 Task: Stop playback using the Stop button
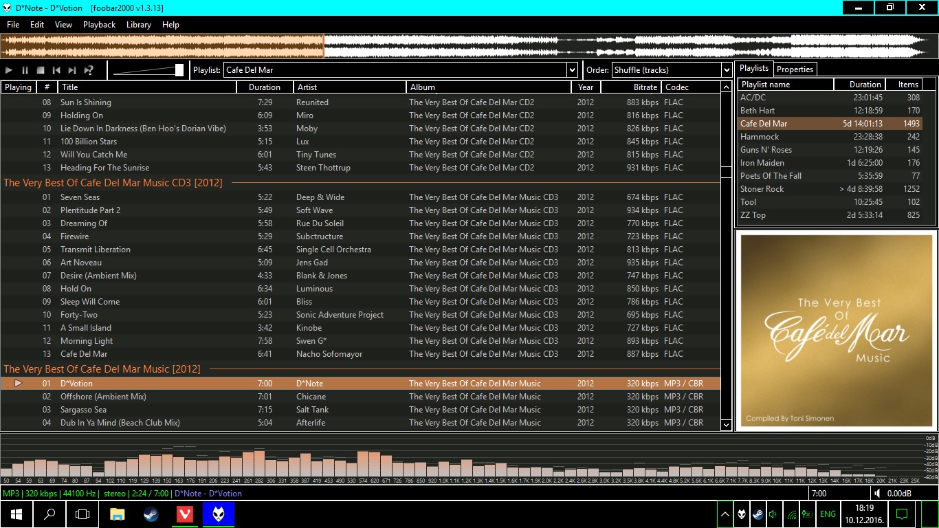pyautogui.click(x=41, y=70)
